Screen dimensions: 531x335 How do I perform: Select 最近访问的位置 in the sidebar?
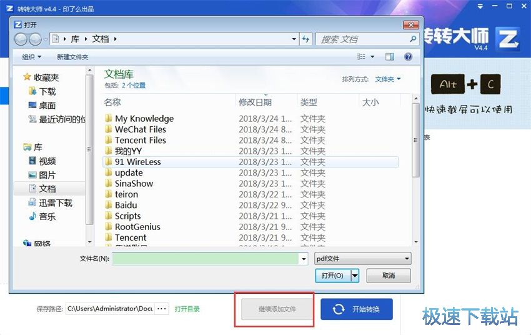tap(57, 119)
